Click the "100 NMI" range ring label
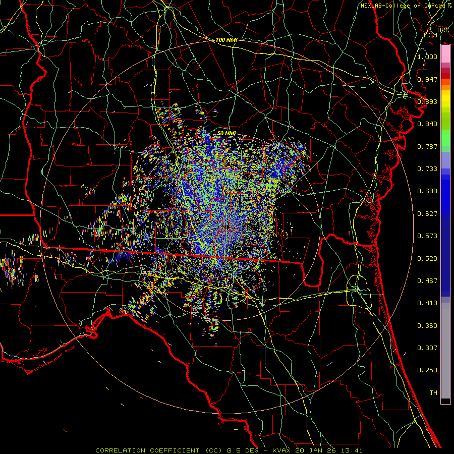This screenshot has width=454, height=454. 226,40
